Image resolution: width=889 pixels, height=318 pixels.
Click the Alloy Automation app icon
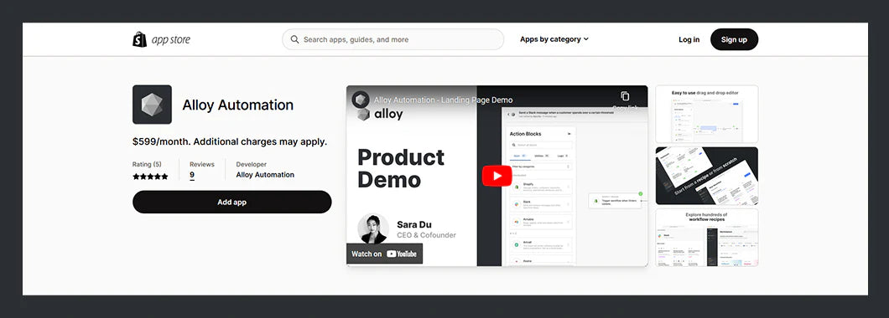(152, 105)
